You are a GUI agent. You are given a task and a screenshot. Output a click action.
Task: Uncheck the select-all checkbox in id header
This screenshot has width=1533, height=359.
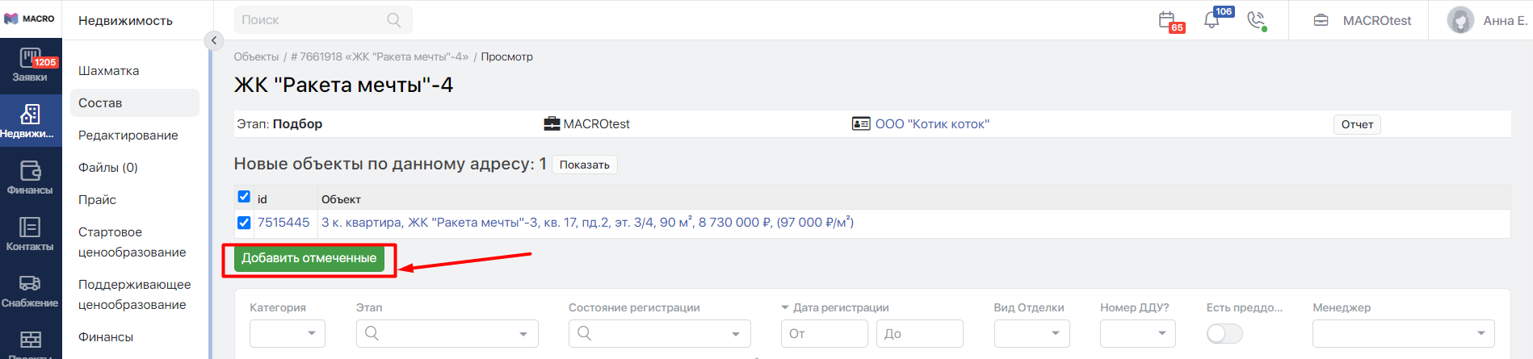244,197
